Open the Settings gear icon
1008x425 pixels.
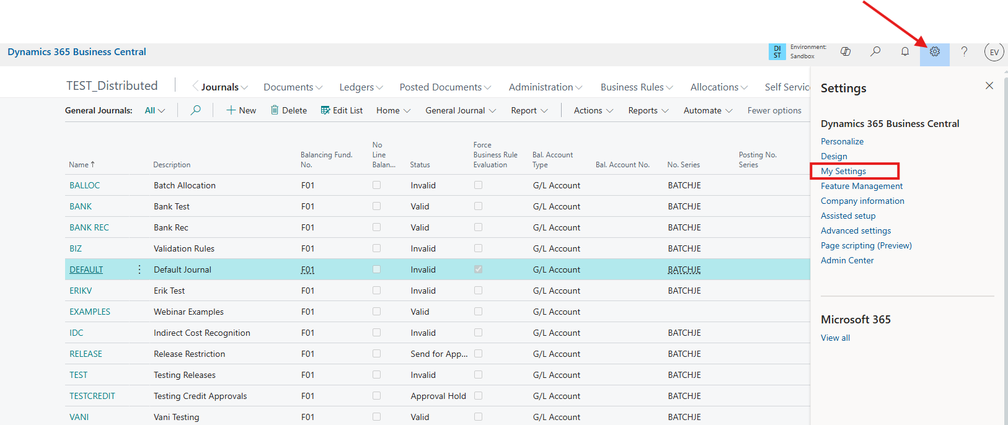[x=934, y=52]
